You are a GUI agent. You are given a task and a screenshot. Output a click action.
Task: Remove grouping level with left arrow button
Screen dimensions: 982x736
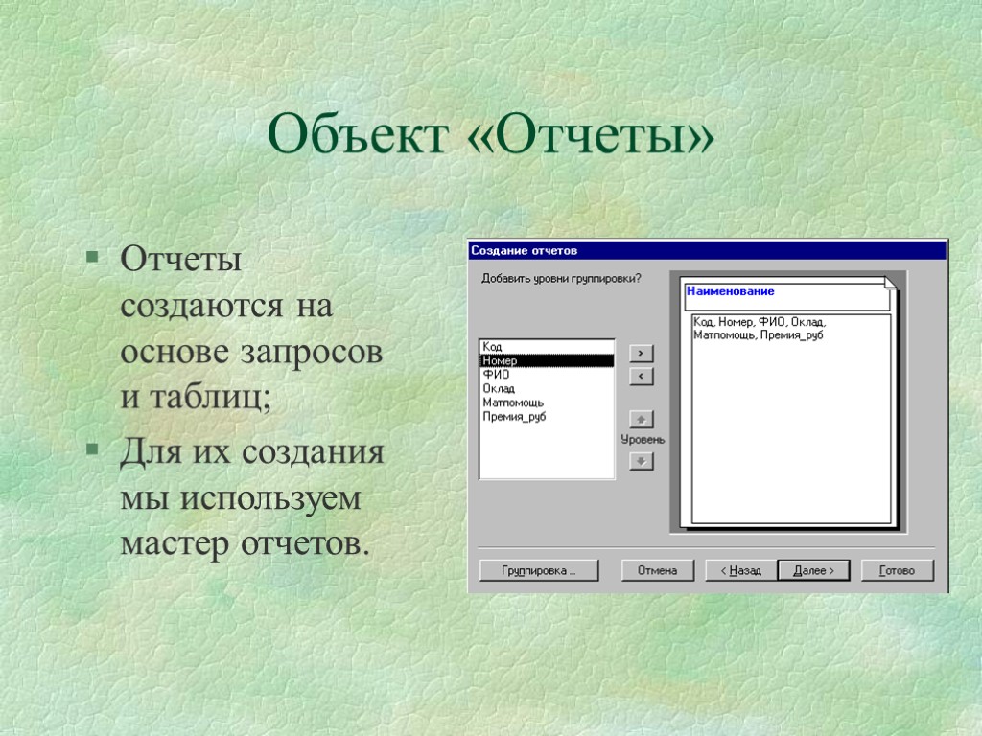click(641, 376)
